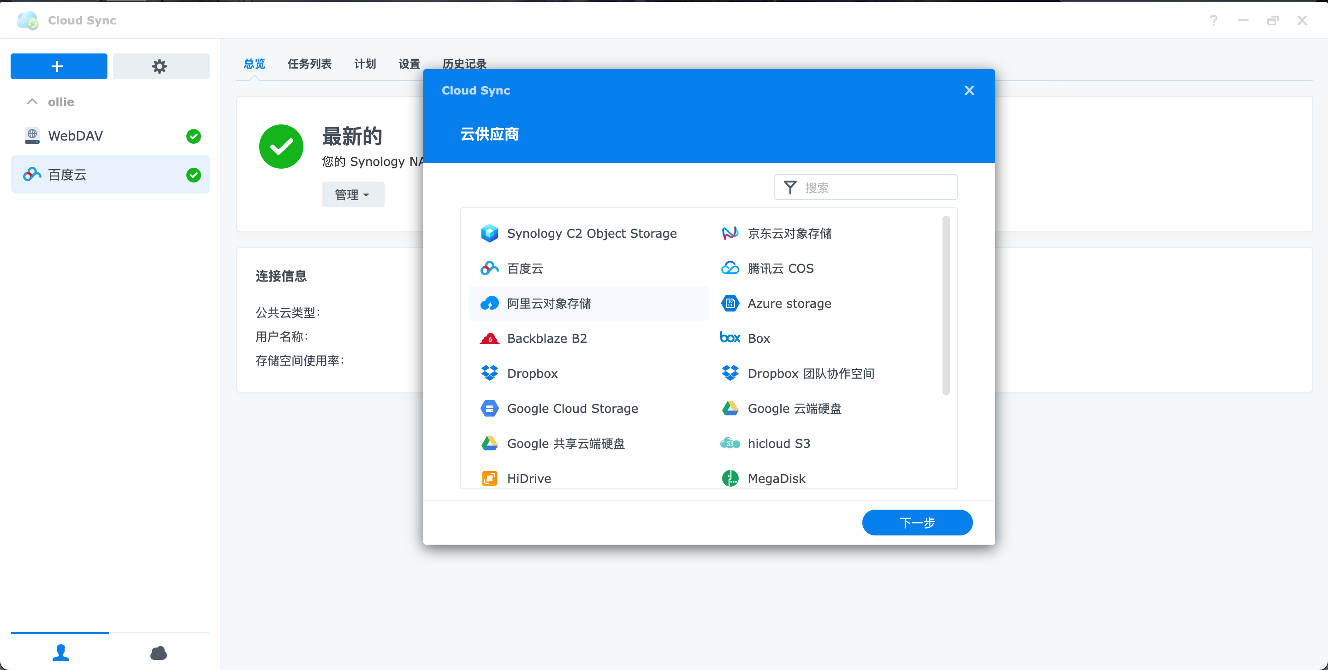Switch to the 任务列表 tab
1328x670 pixels.
point(309,64)
